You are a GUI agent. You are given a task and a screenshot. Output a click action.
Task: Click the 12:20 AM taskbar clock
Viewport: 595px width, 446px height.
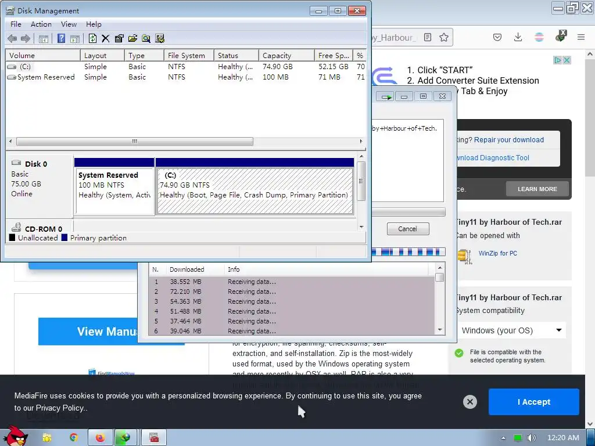point(563,438)
